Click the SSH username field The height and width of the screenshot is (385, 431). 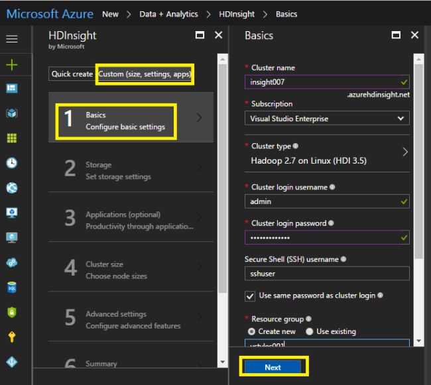point(327,274)
